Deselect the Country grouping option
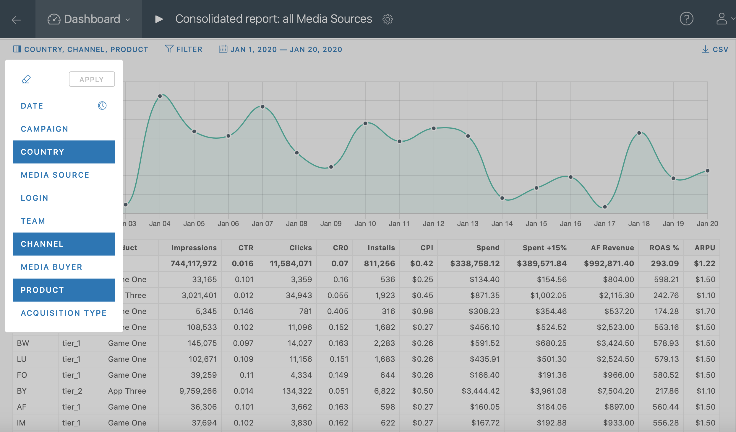 coord(64,152)
